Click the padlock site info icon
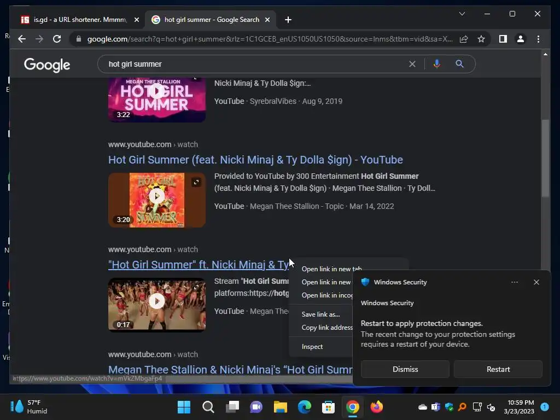The width and height of the screenshot is (560, 420). [79, 39]
